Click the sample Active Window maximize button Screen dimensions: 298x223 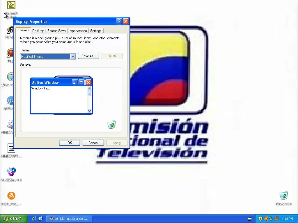(x=81, y=82)
